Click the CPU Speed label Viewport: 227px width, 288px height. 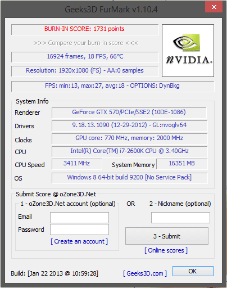30,165
